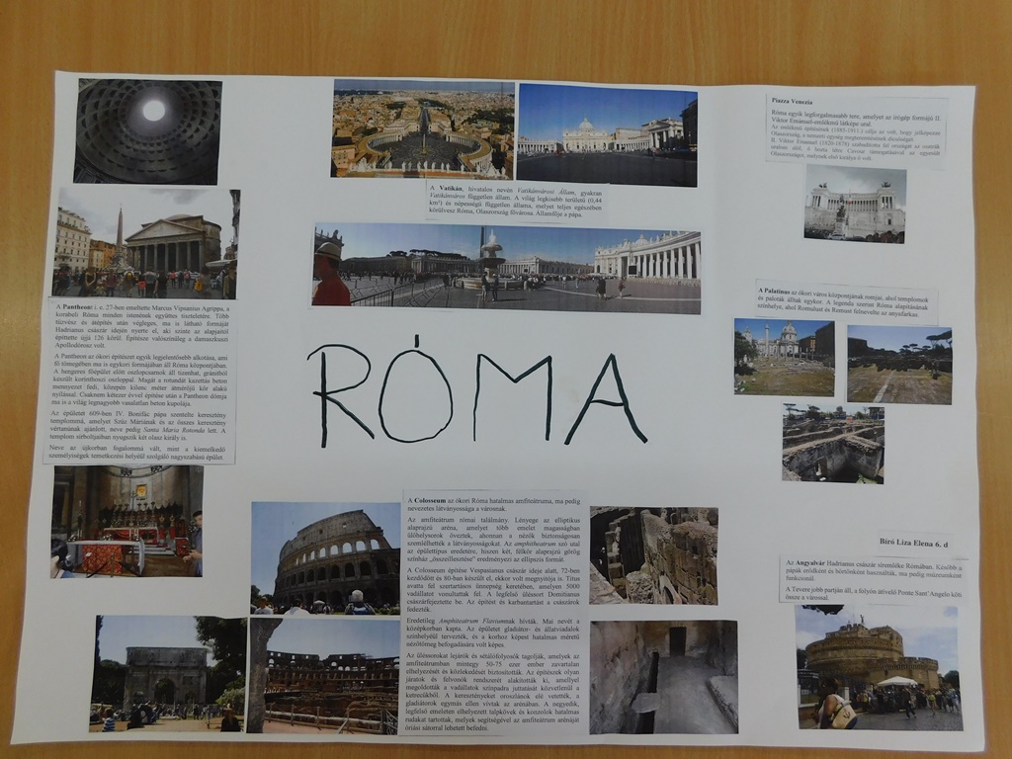Select the Colosseum ruins close-up photo
This screenshot has width=1012, height=759.
[653, 555]
